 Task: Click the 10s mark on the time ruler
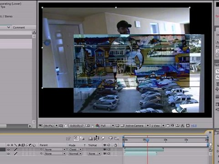(x=166, y=140)
